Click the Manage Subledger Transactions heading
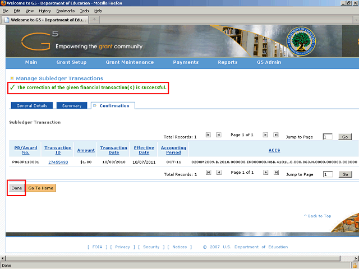Screen dimensions: 359x269 [x=59, y=78]
